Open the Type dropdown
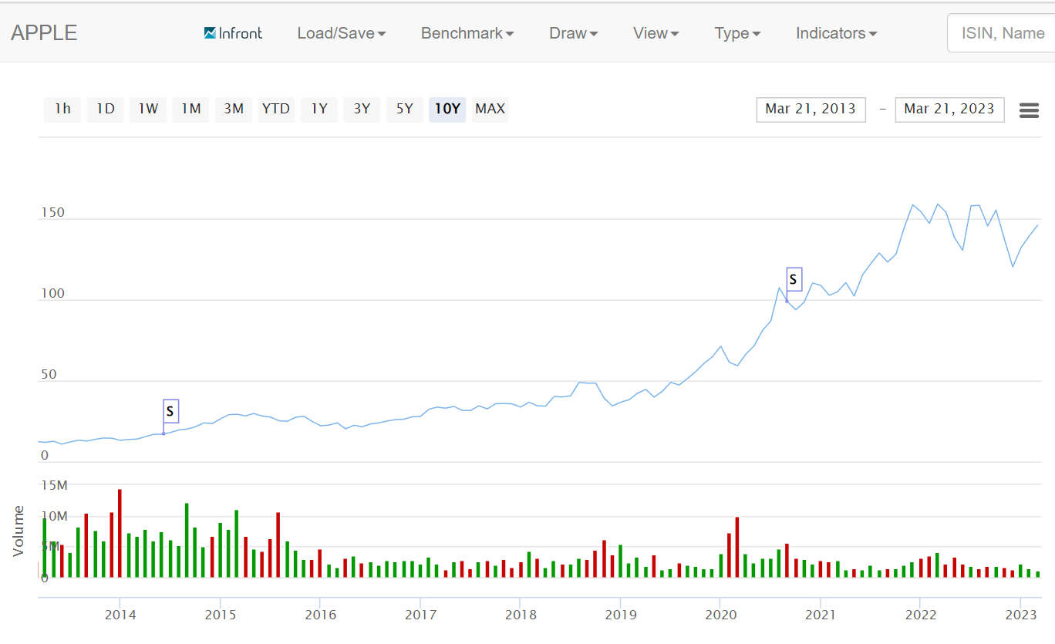1055x644 pixels. 738,33
